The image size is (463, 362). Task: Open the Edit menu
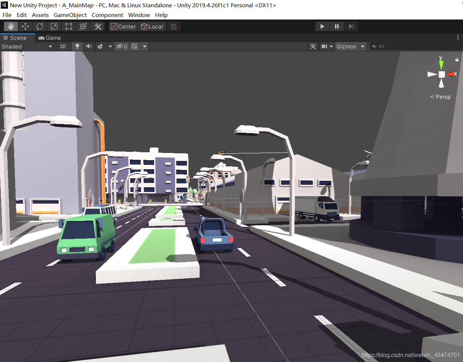(22, 15)
